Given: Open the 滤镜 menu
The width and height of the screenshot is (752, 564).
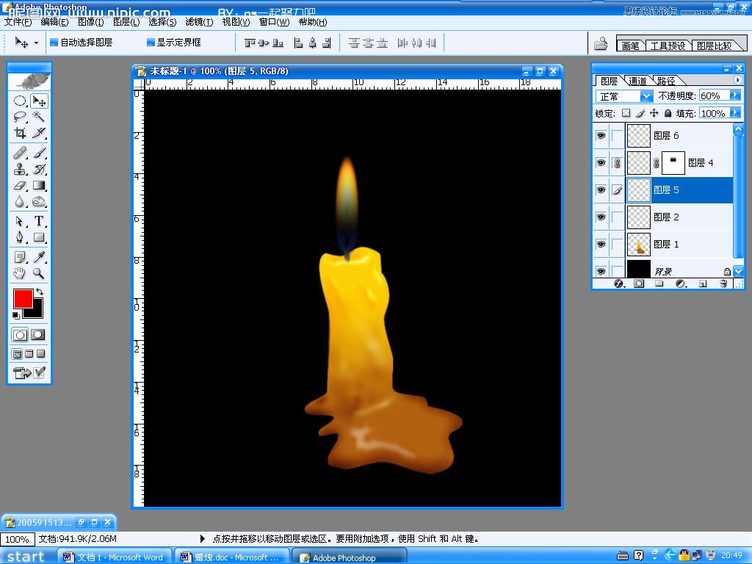Looking at the screenshot, I should coord(199,22).
